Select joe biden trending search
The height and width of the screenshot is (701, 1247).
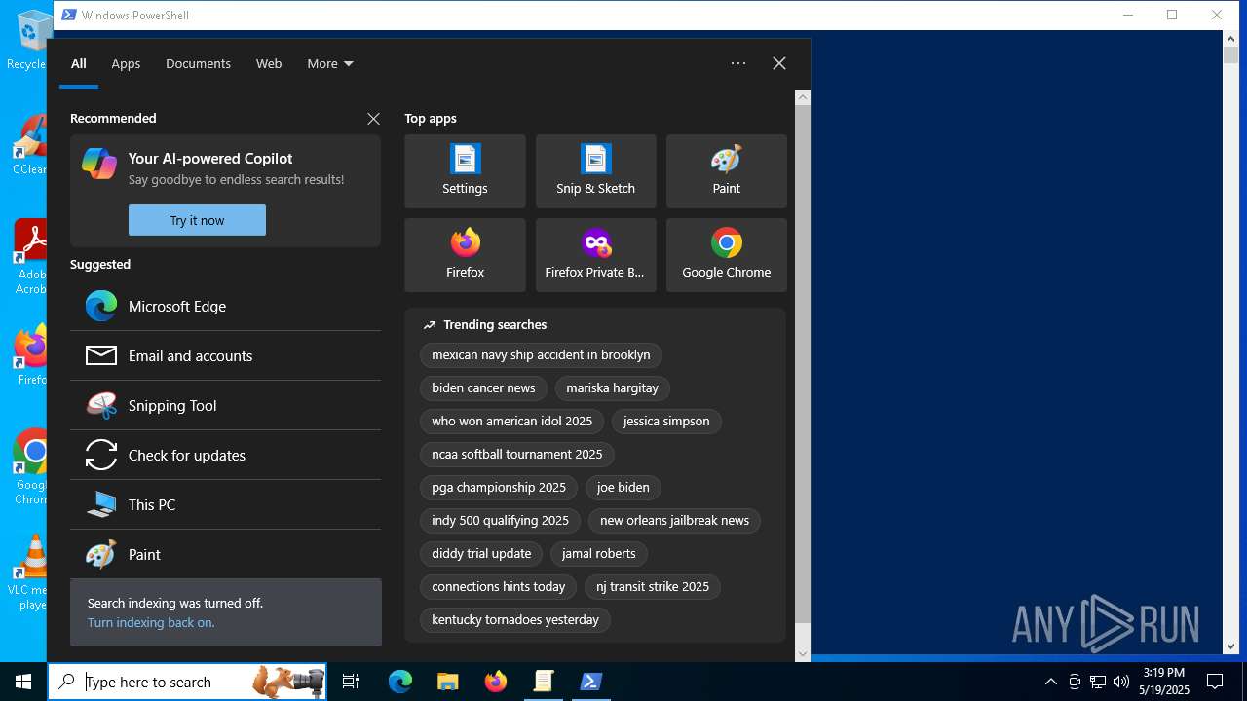[623, 488]
